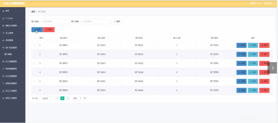The width and height of the screenshot is (278, 123).
Task: Click the 共 6 条 total count text
Action: [x=35, y=98]
